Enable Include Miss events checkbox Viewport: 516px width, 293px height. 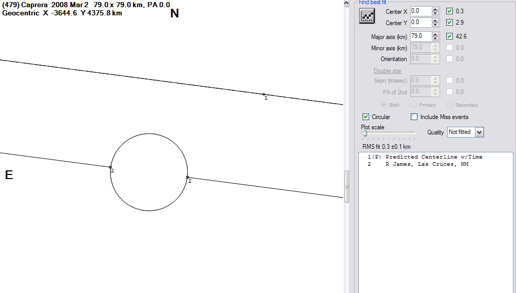tap(414, 117)
